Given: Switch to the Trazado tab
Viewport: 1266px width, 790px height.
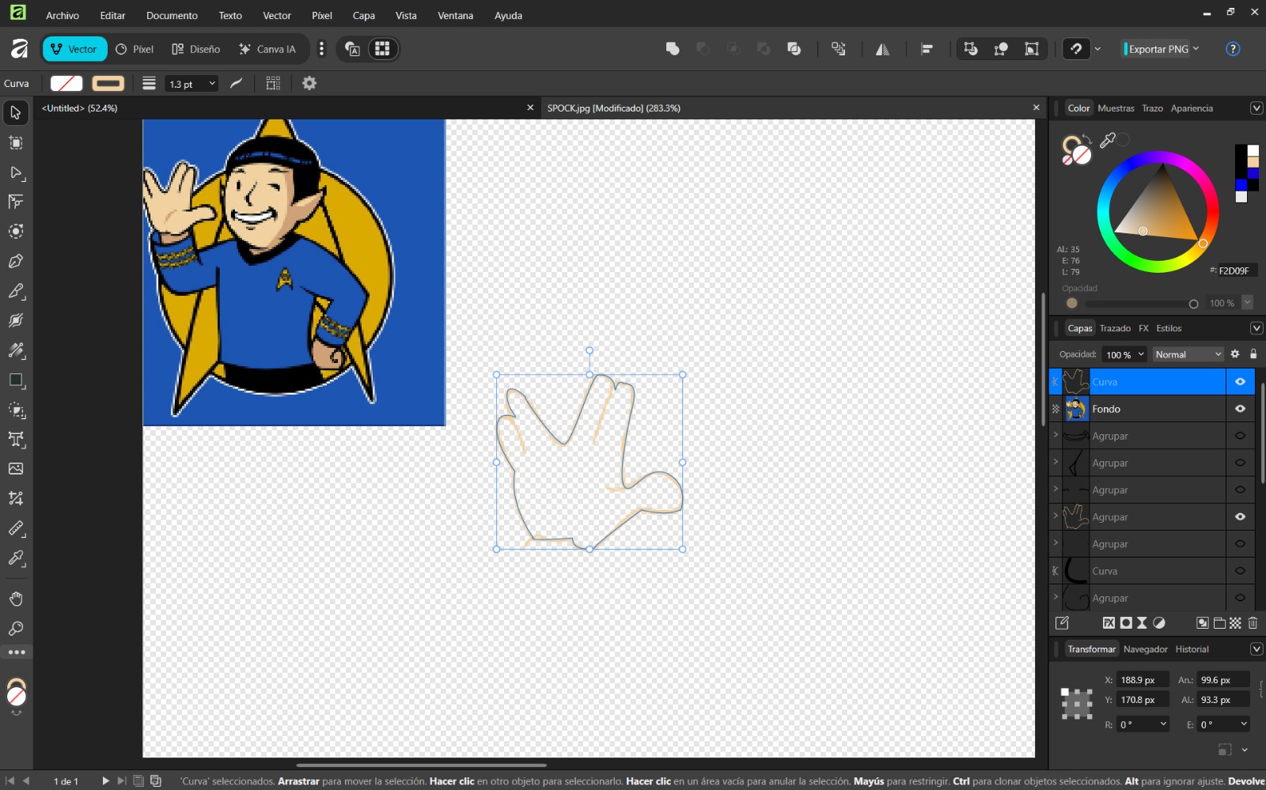Looking at the screenshot, I should (1115, 328).
